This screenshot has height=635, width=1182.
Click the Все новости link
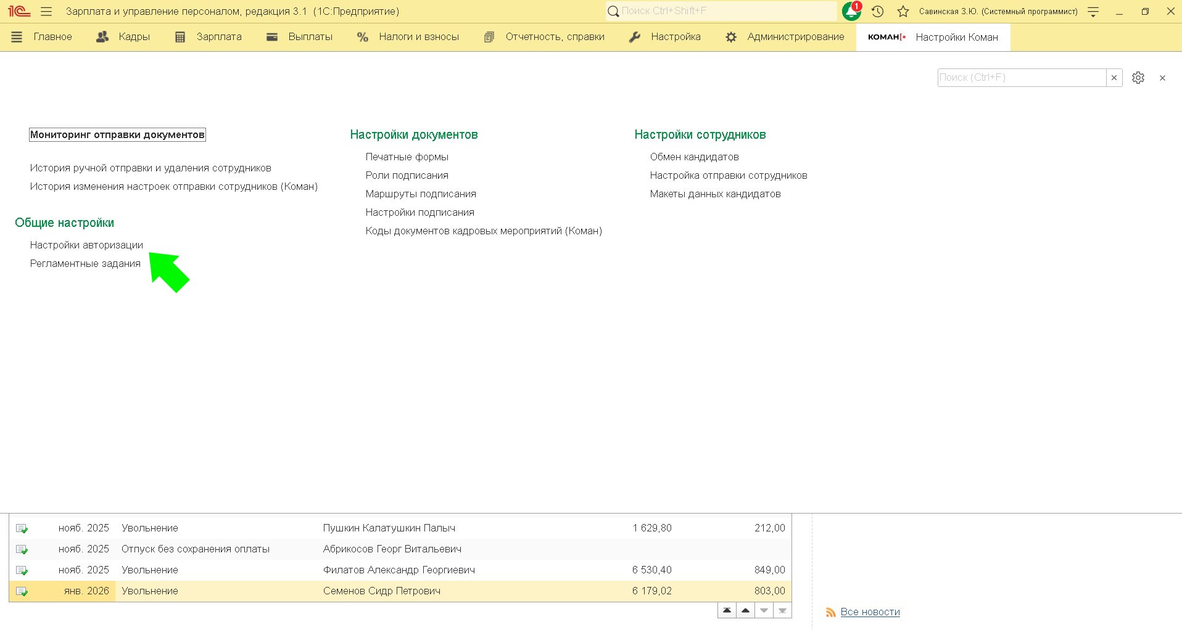click(870, 612)
